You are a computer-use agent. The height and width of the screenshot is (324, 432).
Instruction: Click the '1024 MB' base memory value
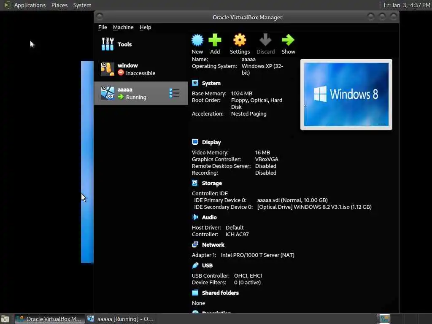242,93
